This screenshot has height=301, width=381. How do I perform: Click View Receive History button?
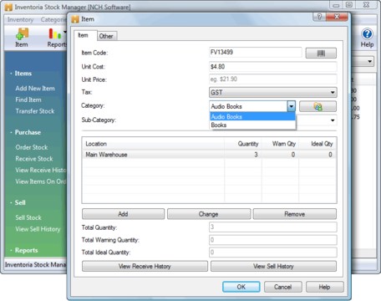click(145, 266)
